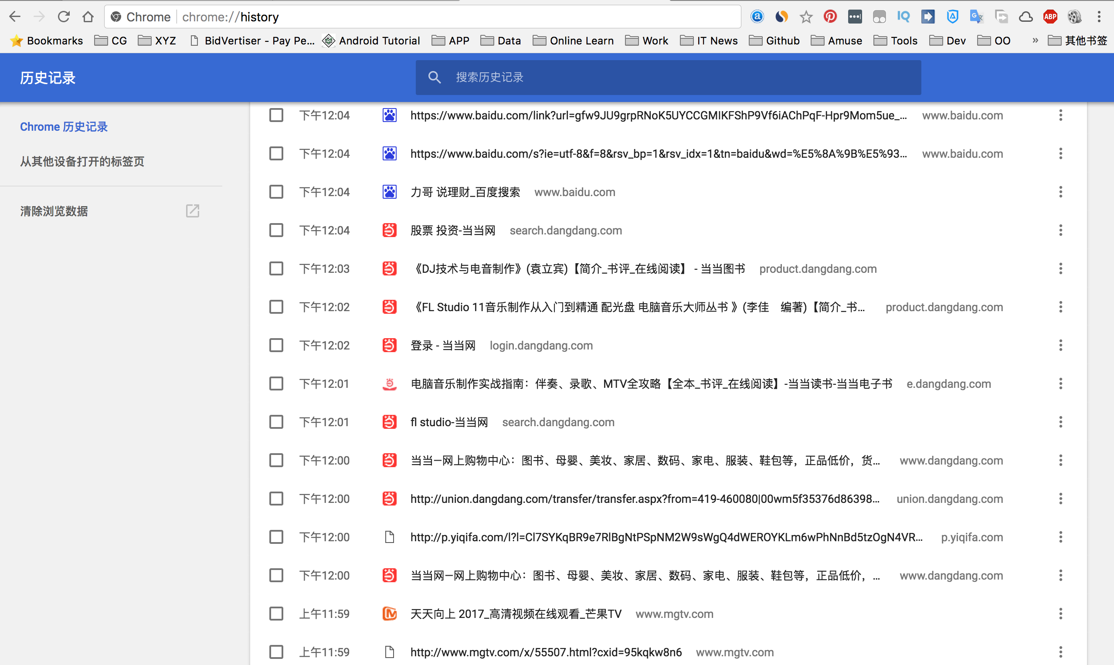The image size is (1114, 665).
Task: Open more actions for 力哥 说理财 entry
Action: 1060,192
